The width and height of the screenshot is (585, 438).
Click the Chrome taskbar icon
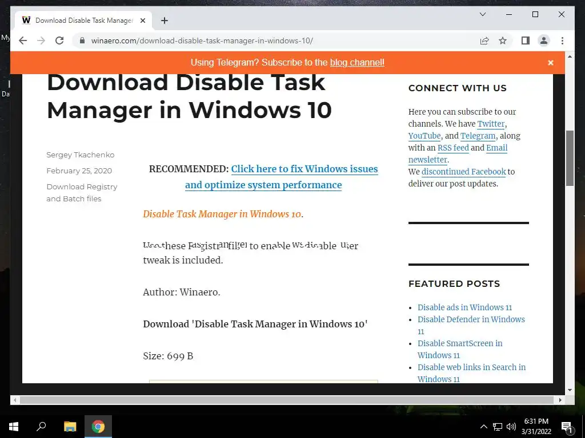click(x=98, y=427)
